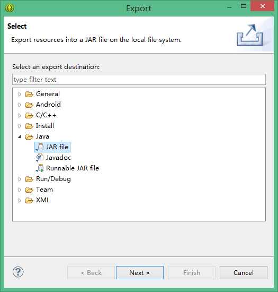The width and height of the screenshot is (278, 292).
Task: Expand the Run/Debug category
Action: pos(20,179)
